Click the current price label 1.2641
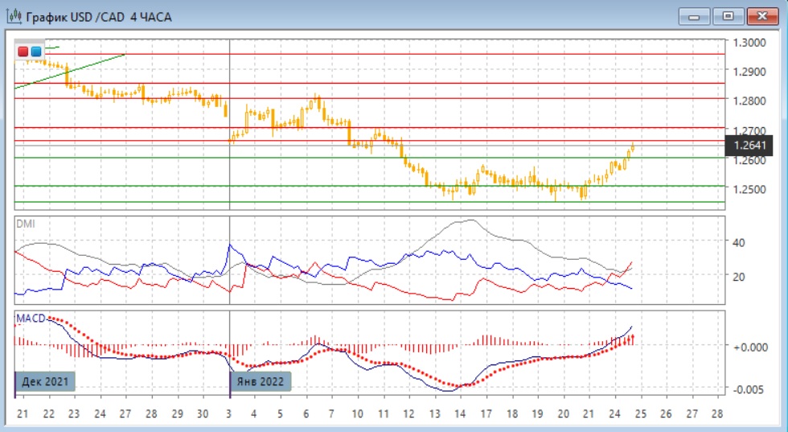The width and height of the screenshot is (788, 432). pyautogui.click(x=751, y=146)
